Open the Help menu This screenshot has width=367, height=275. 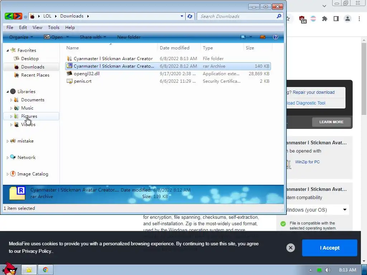point(70,27)
